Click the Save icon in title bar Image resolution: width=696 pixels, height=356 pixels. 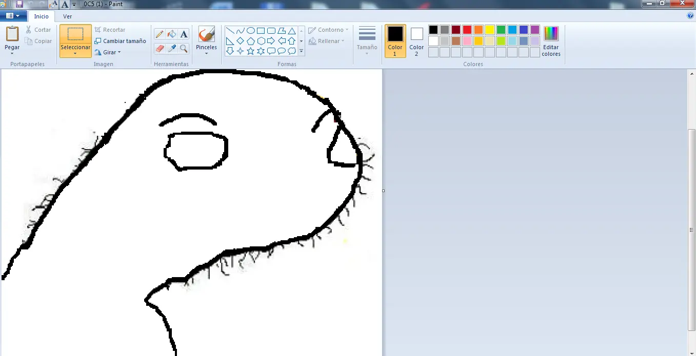pos(19,4)
